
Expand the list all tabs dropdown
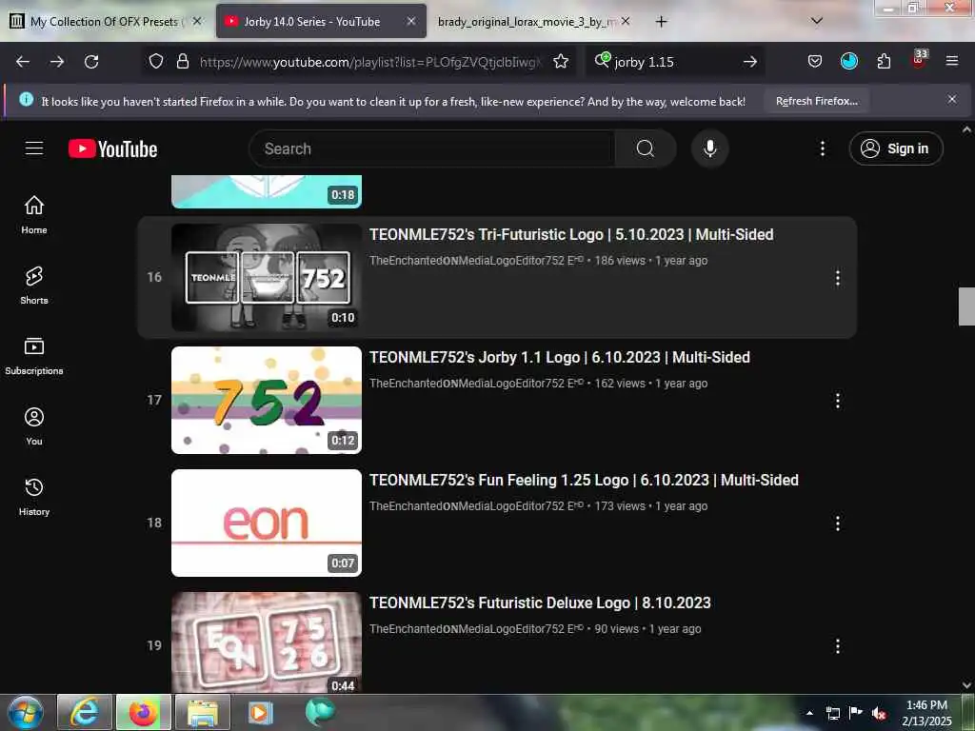817,21
